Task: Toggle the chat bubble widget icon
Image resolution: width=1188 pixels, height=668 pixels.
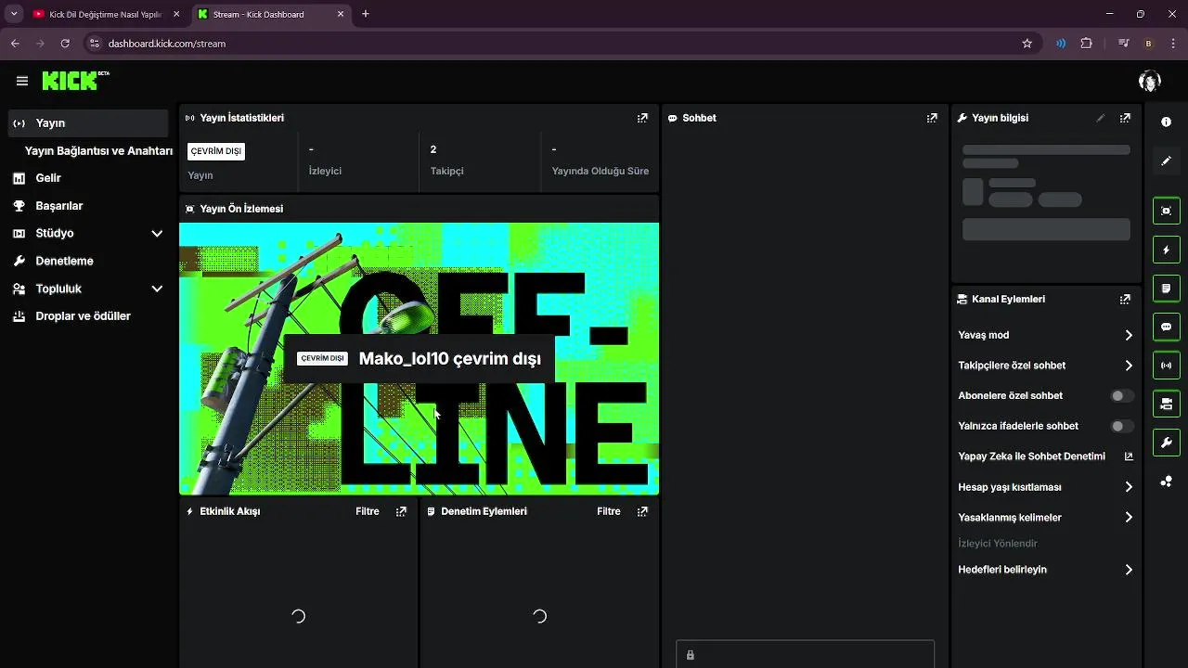Action: (x=1167, y=327)
